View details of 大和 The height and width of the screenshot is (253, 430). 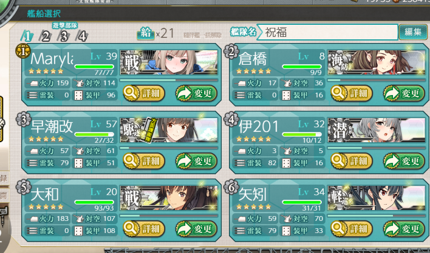click(x=144, y=229)
